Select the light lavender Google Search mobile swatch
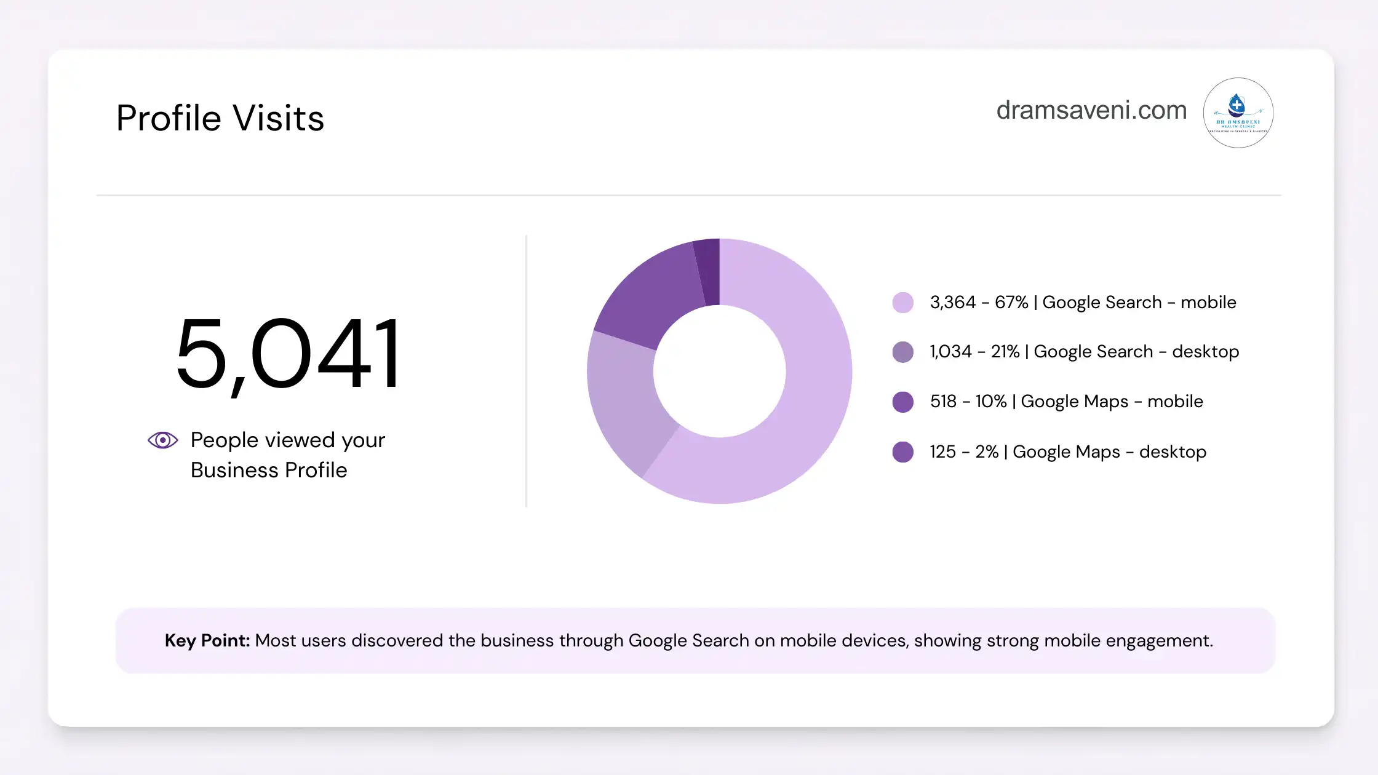 click(x=902, y=303)
